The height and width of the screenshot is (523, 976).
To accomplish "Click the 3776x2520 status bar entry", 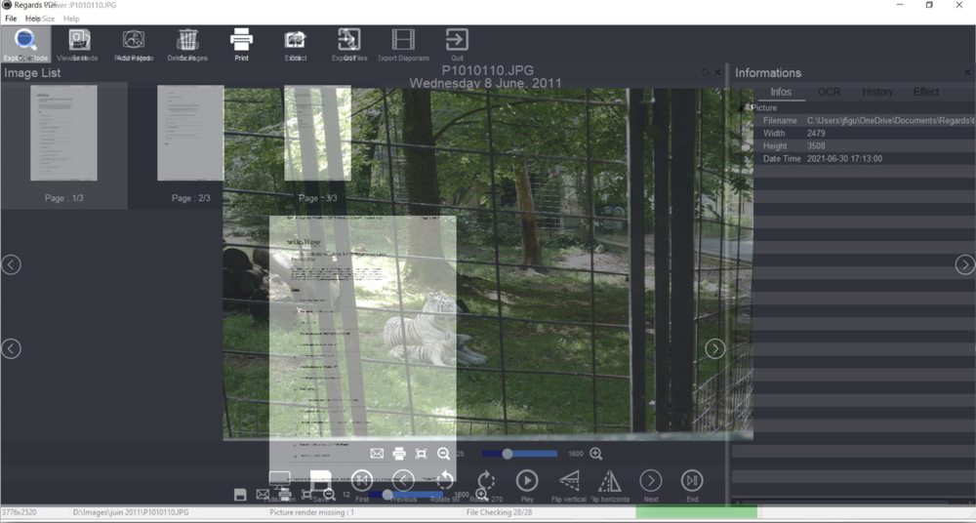I will tap(20, 512).
